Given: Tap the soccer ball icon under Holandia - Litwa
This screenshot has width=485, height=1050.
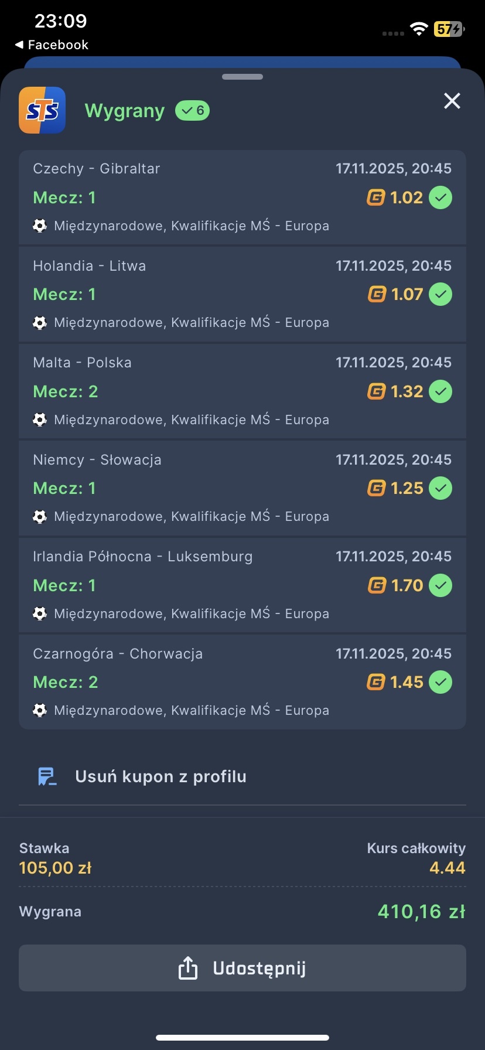Looking at the screenshot, I should point(40,323).
